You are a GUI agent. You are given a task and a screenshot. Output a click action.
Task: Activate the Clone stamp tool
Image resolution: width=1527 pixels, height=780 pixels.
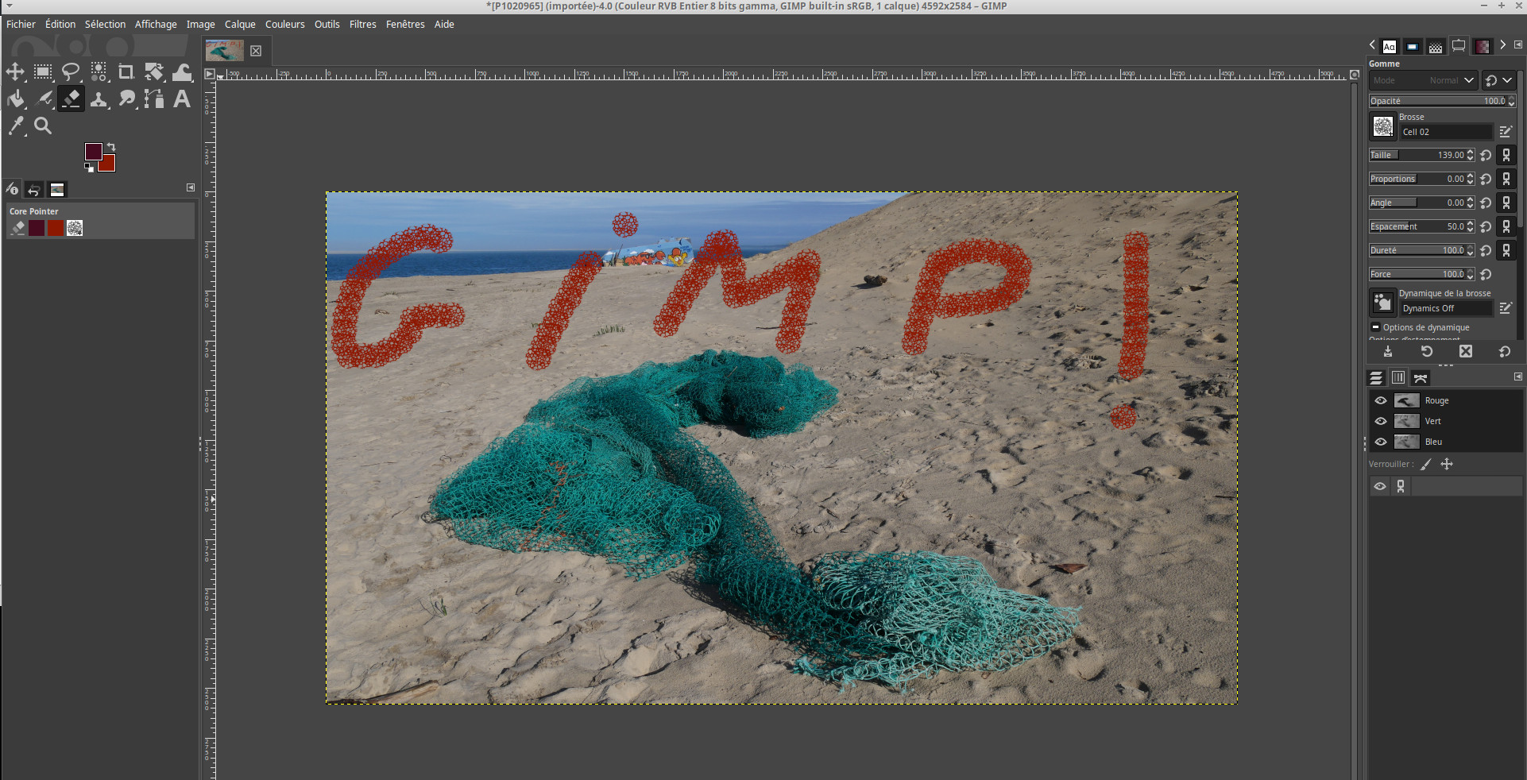coord(99,99)
